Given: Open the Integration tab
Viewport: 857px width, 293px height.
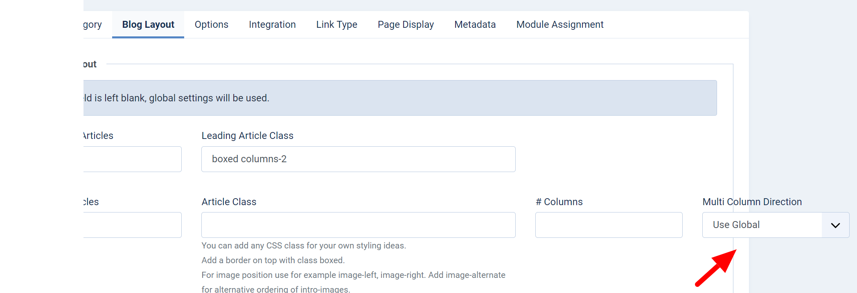Looking at the screenshot, I should pyautogui.click(x=272, y=25).
